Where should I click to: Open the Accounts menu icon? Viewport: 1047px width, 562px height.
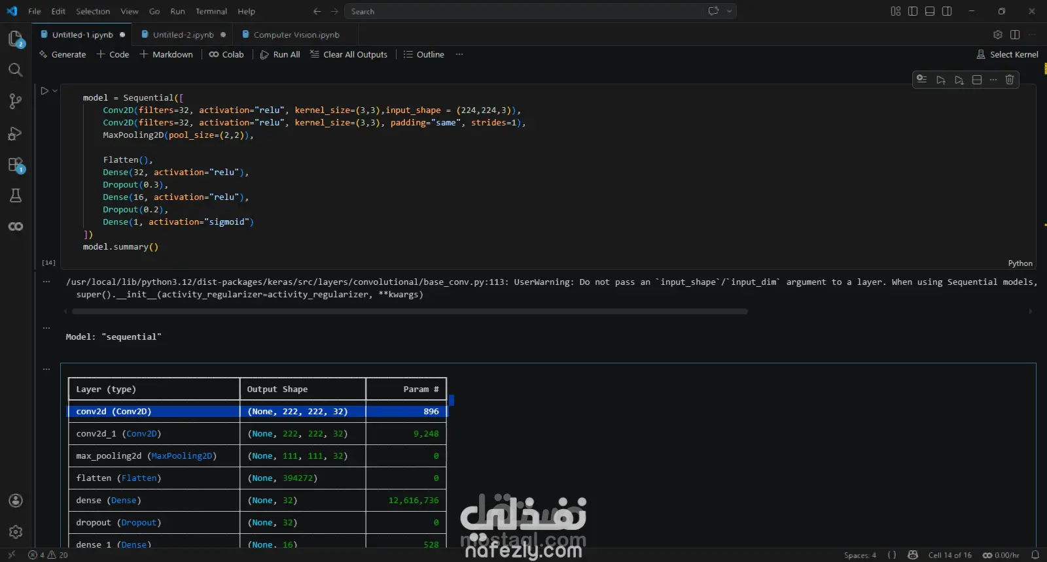pos(16,501)
